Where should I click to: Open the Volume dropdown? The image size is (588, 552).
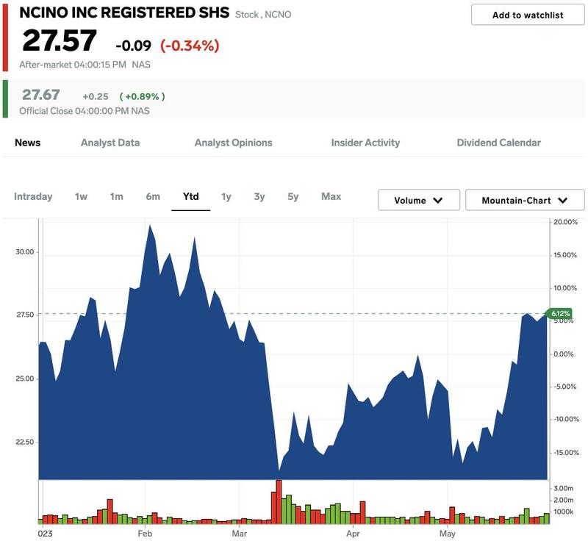tap(419, 200)
